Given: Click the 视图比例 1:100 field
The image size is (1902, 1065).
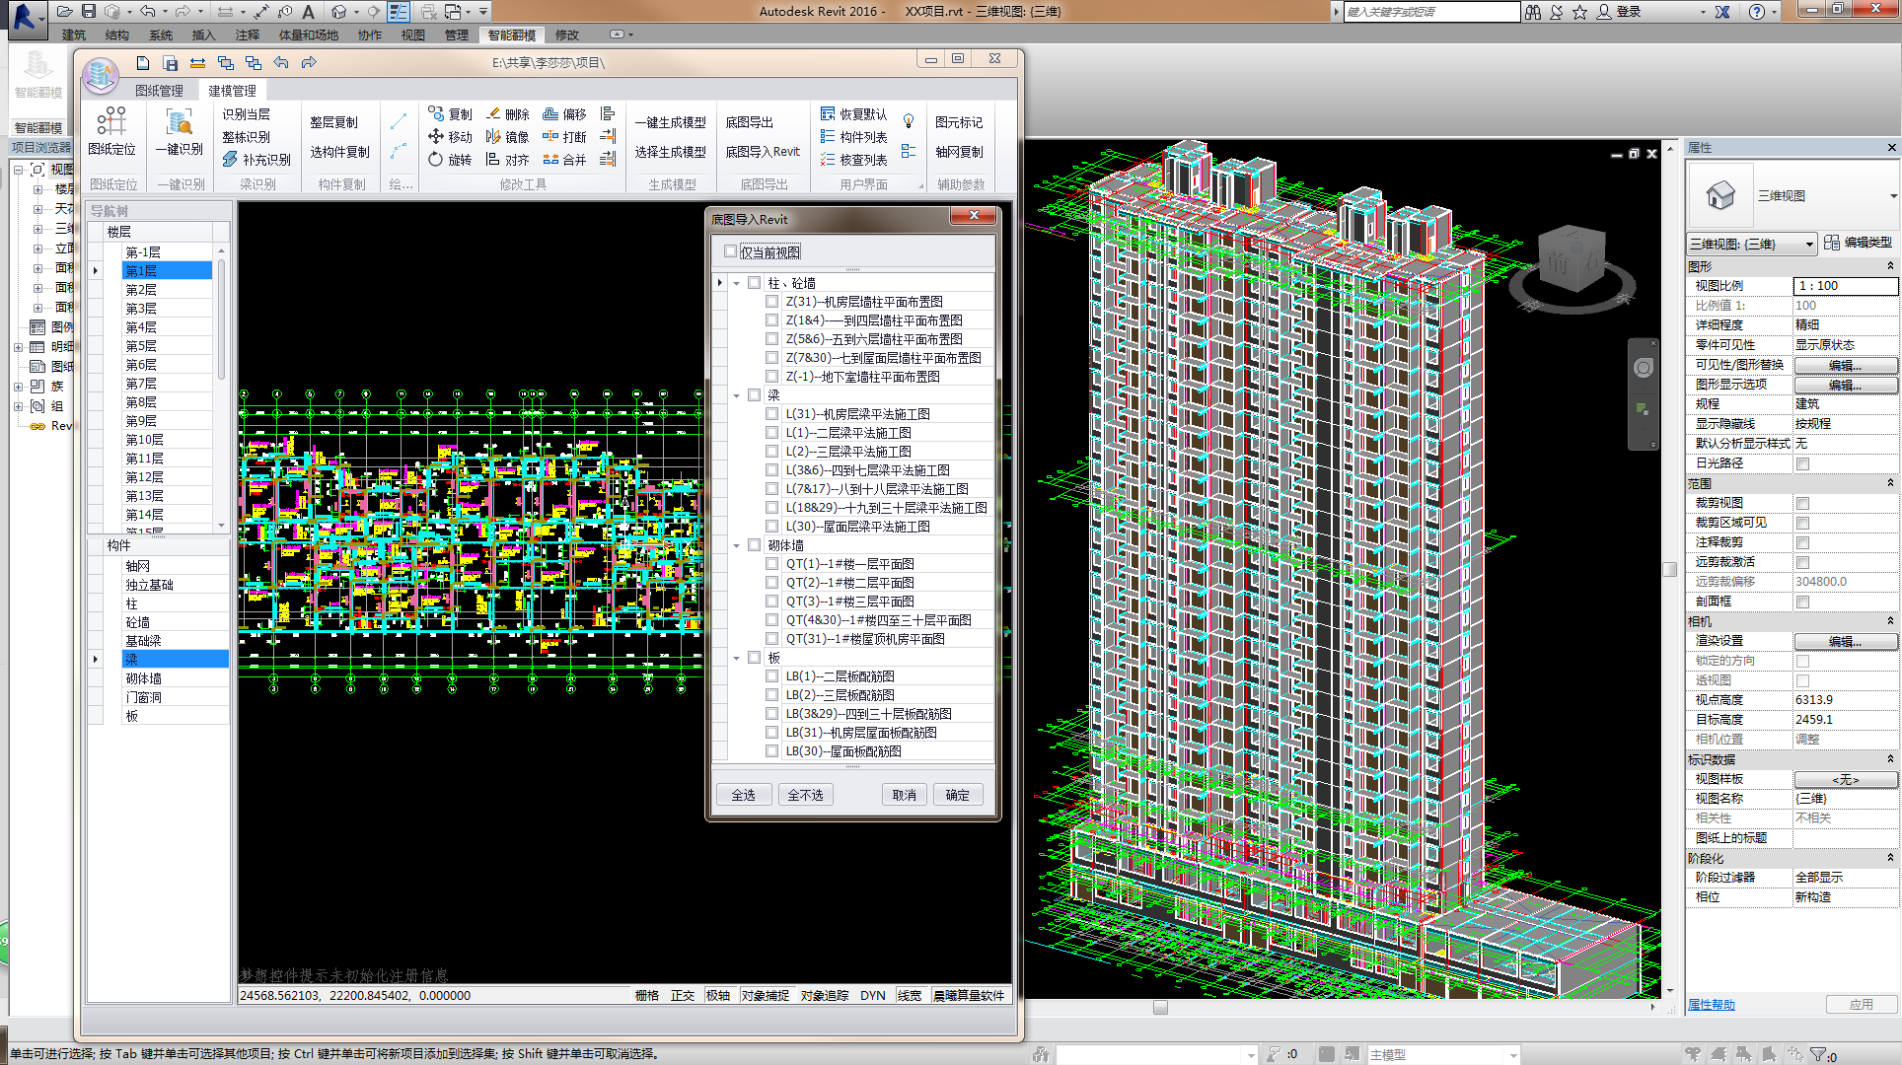Looking at the screenshot, I should tap(1844, 286).
